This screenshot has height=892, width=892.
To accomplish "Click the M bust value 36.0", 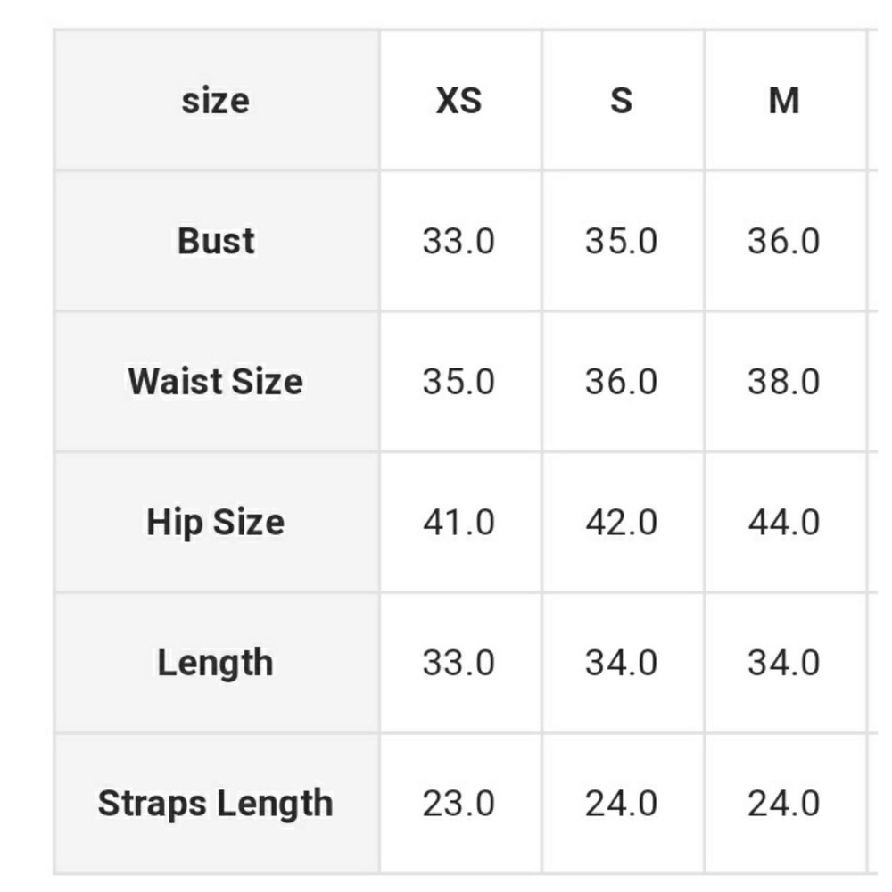I will point(783,242).
